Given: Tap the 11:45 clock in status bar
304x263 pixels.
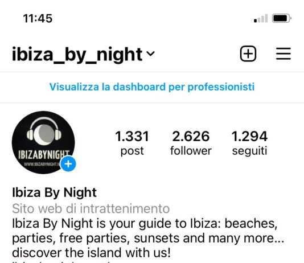Looking at the screenshot, I should click(x=38, y=18).
